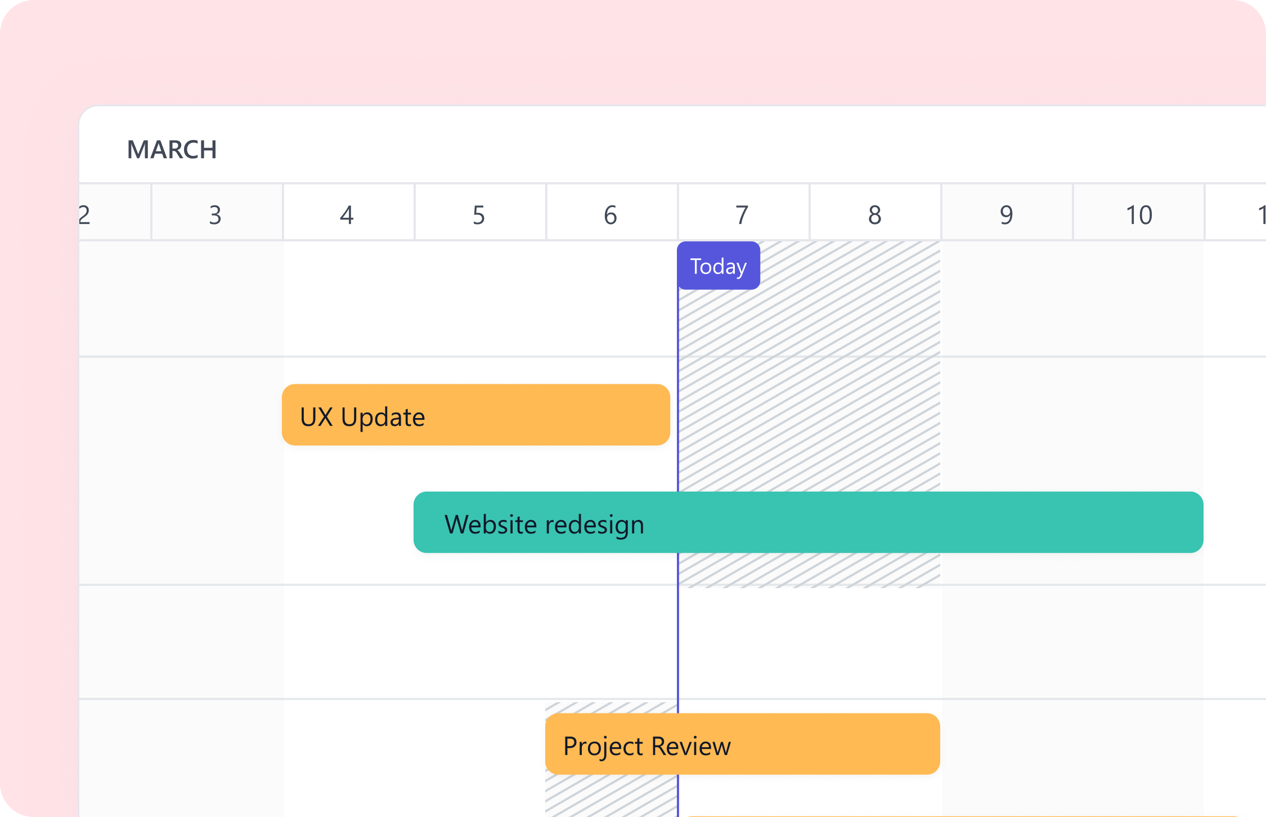Open the Website redesign task bar

[808, 523]
